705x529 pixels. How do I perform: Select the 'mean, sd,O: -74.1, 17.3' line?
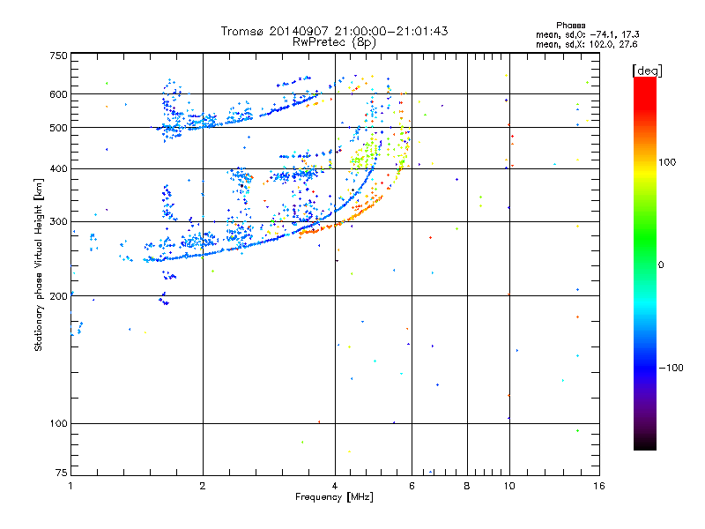click(587, 34)
